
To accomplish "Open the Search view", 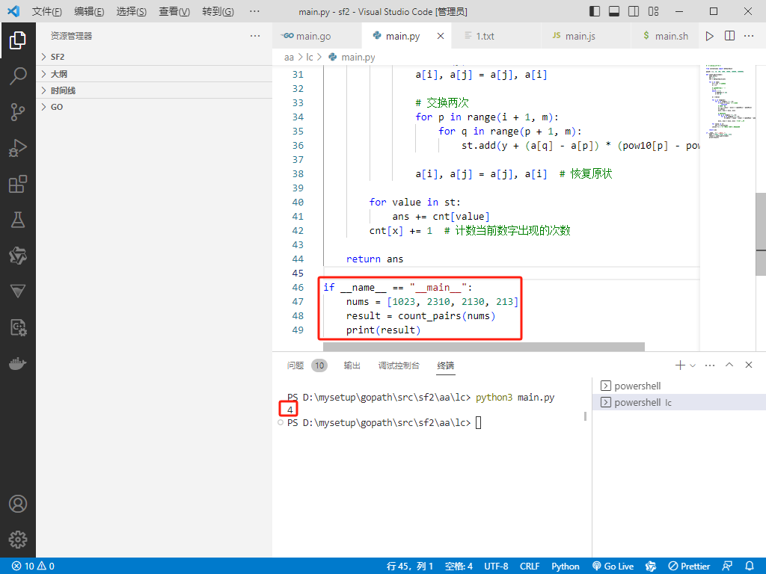I will coord(18,76).
